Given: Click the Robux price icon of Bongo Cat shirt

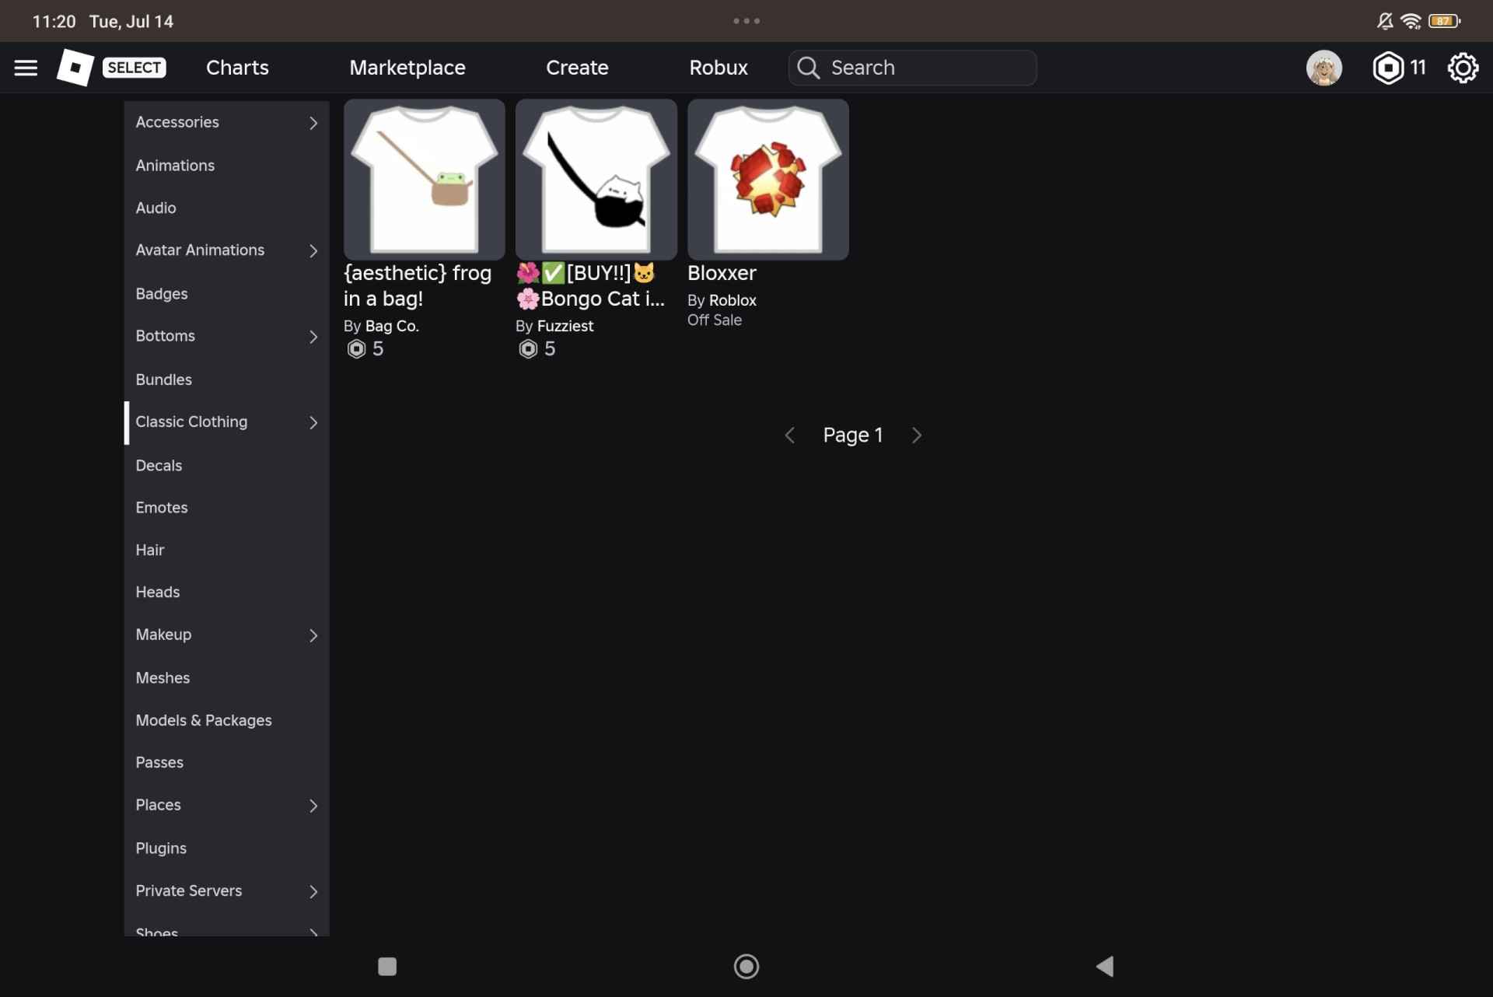Looking at the screenshot, I should pos(528,348).
